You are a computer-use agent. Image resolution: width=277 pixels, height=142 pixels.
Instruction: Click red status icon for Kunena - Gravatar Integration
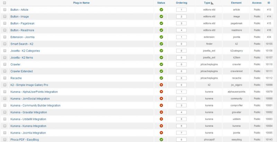coord(161,112)
